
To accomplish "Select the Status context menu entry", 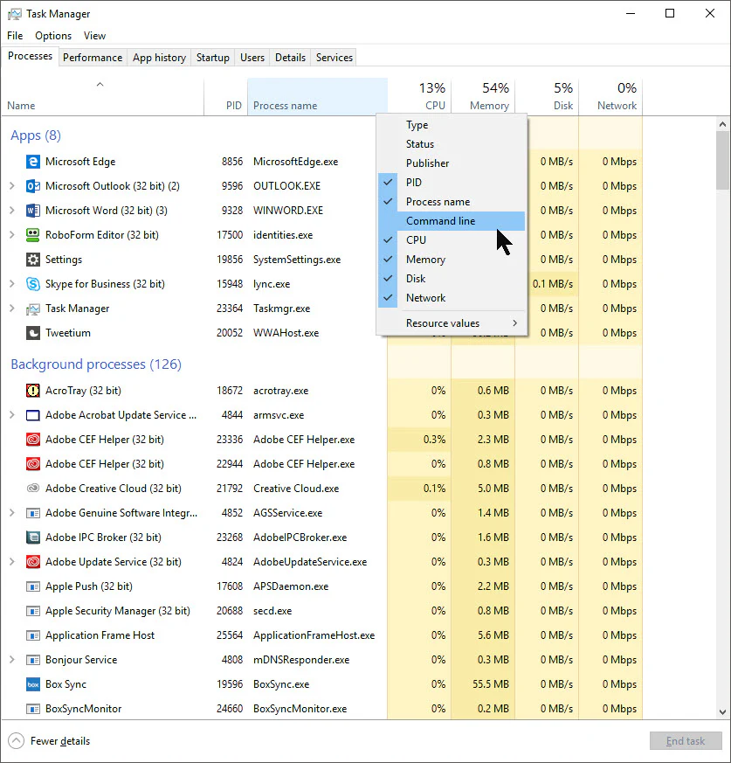I will coord(452,144).
